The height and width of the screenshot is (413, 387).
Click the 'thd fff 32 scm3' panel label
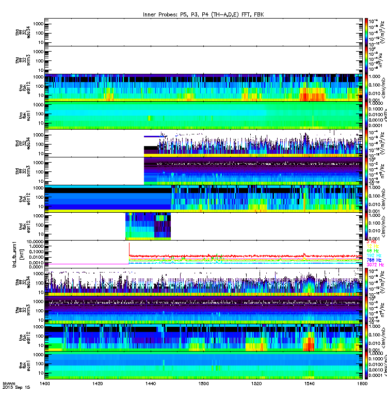click(23, 171)
